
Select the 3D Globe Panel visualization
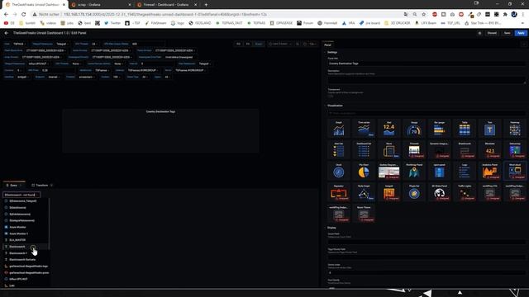click(x=439, y=192)
